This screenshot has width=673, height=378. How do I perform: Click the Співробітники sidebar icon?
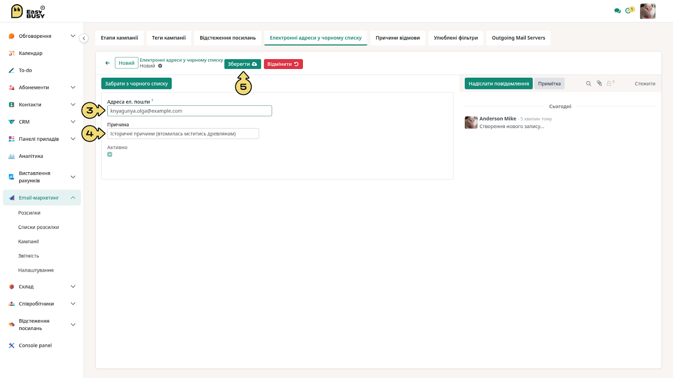(12, 304)
